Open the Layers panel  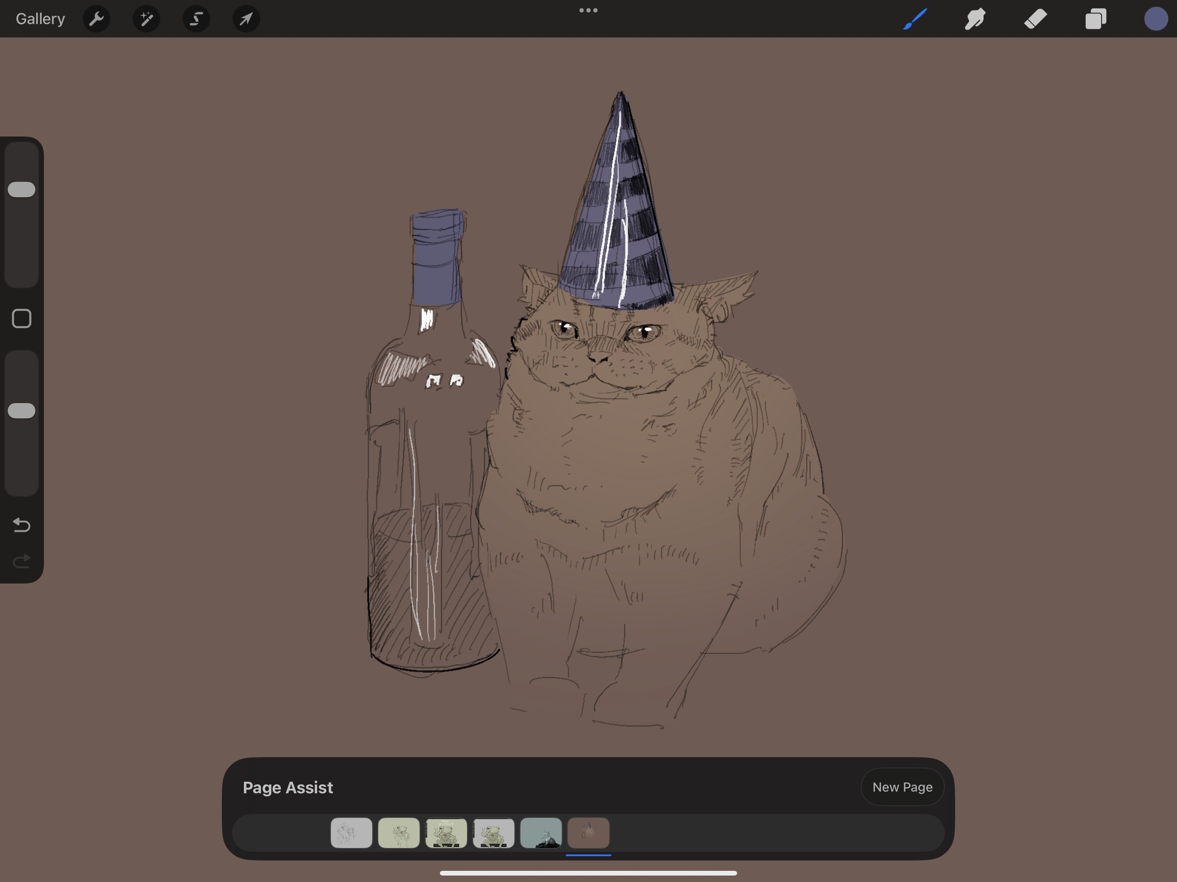(x=1096, y=19)
